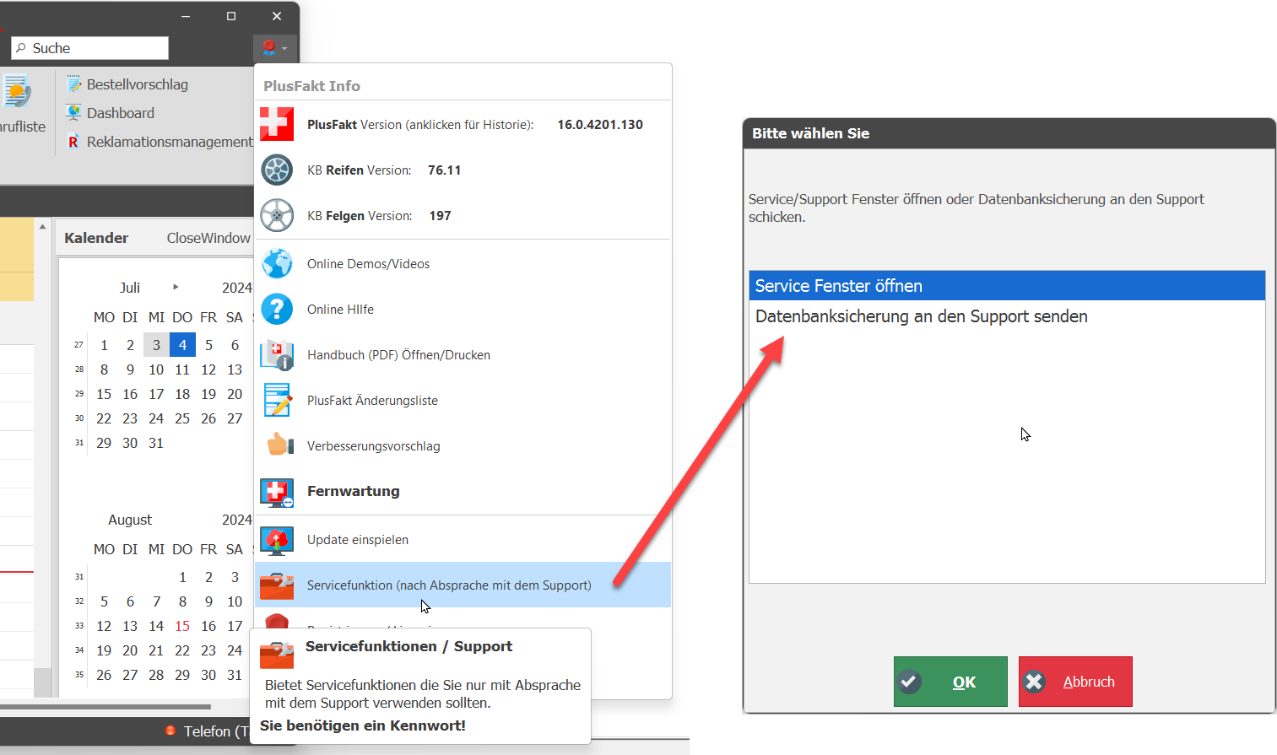Choose Verbesserungsvorschlag menu entry
1277x755 pixels.
pos(463,445)
